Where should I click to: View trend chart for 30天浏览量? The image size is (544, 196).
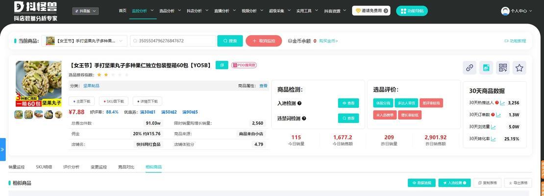494,127
